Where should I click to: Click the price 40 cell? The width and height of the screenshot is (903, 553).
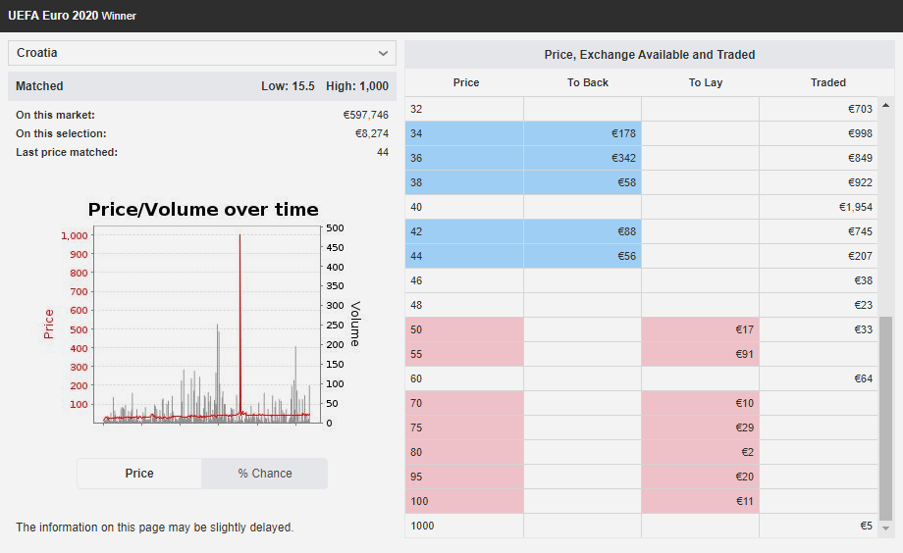pyautogui.click(x=464, y=207)
